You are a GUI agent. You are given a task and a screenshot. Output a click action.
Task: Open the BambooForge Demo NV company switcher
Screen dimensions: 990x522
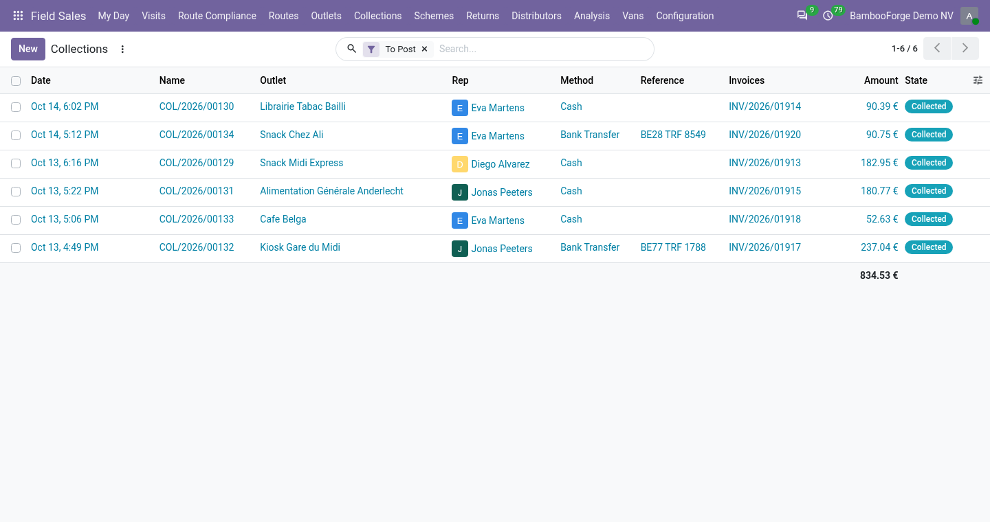(x=901, y=16)
